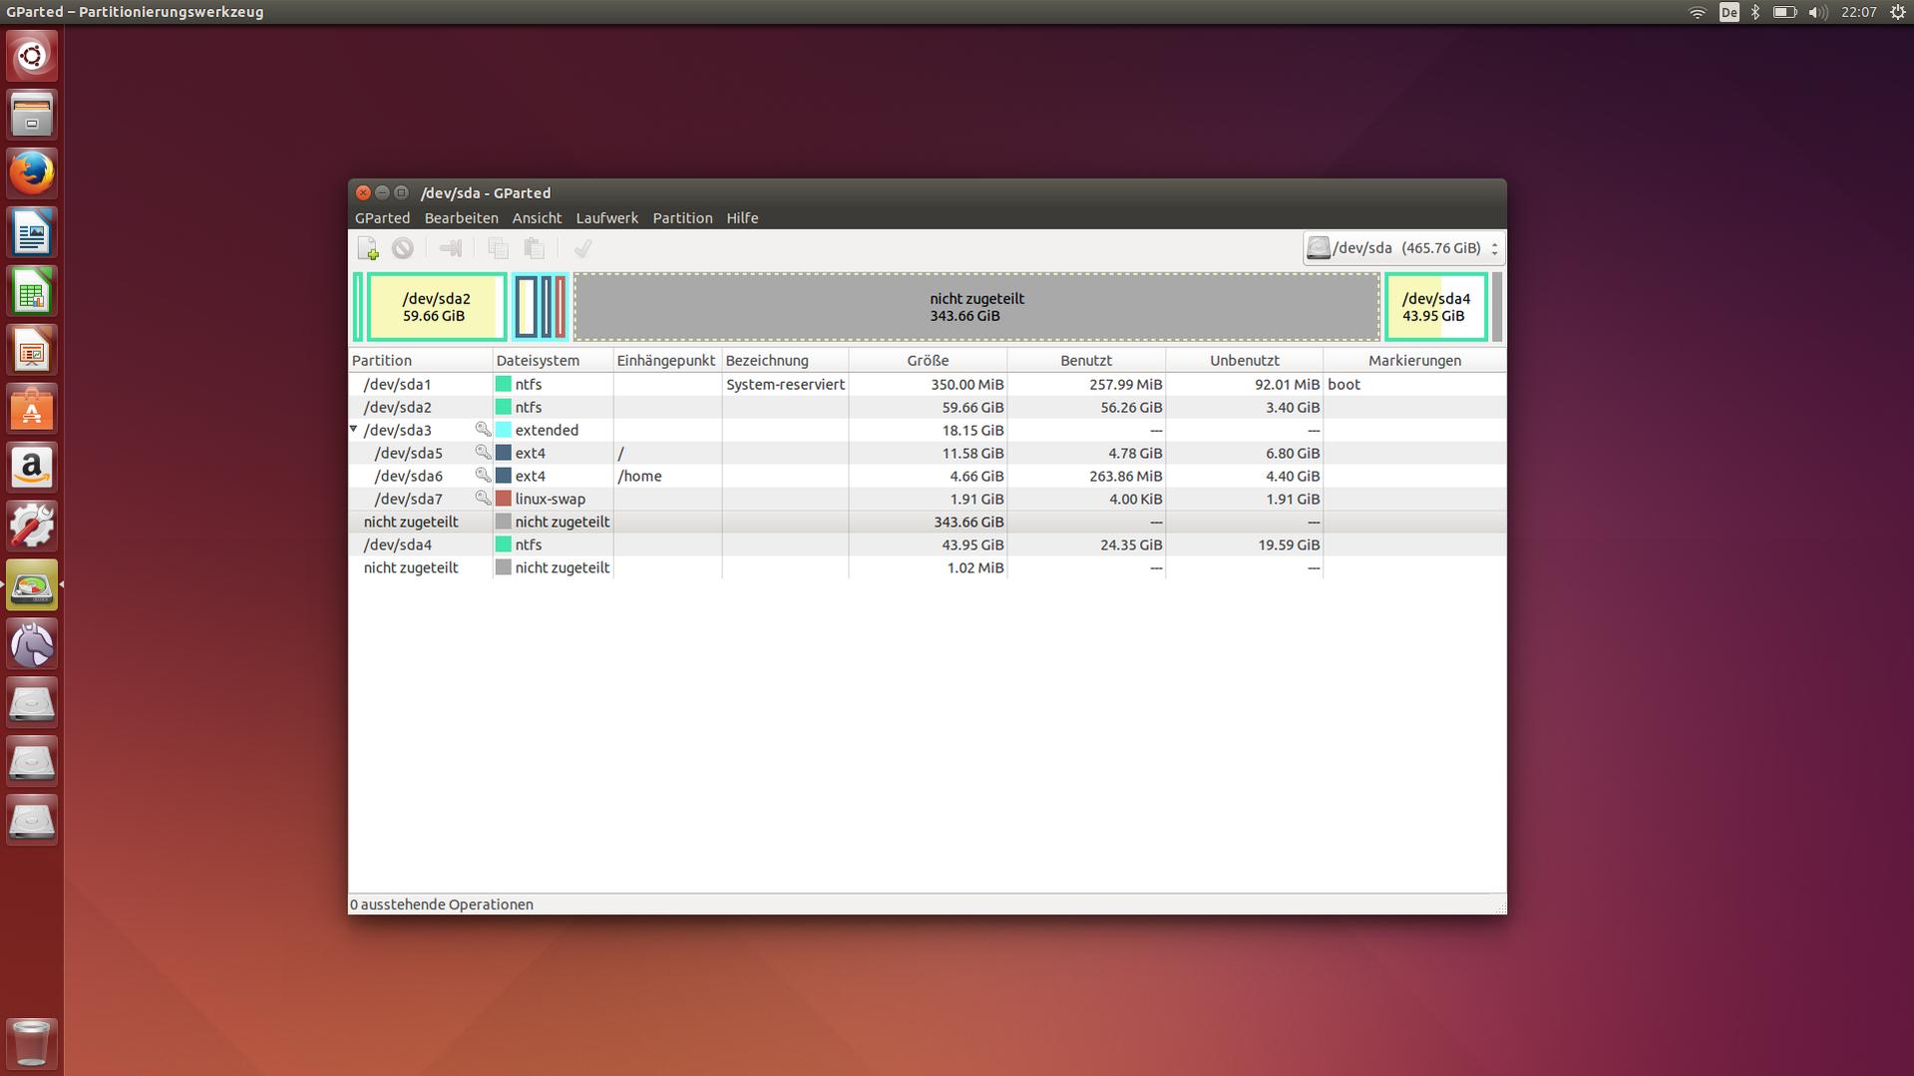Select the /dev/sda6 partition row
The width and height of the screenshot is (1914, 1076).
(927, 476)
